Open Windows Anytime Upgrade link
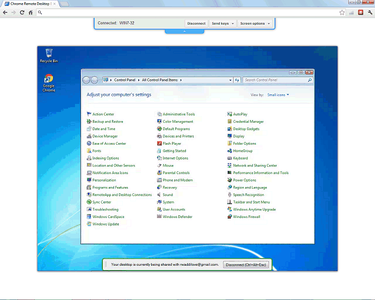The width and height of the screenshot is (375, 300). 254,209
